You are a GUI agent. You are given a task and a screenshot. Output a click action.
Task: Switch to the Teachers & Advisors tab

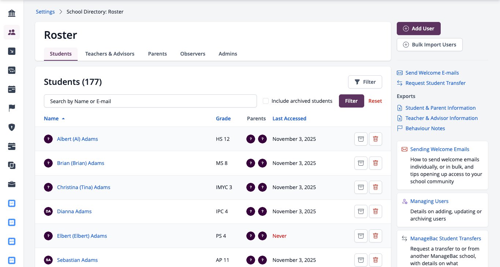pyautogui.click(x=110, y=54)
